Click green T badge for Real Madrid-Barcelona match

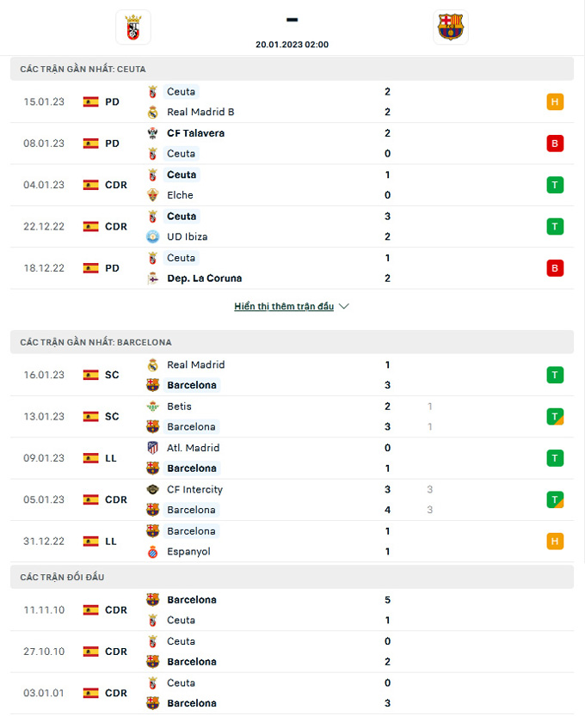pyautogui.click(x=555, y=375)
